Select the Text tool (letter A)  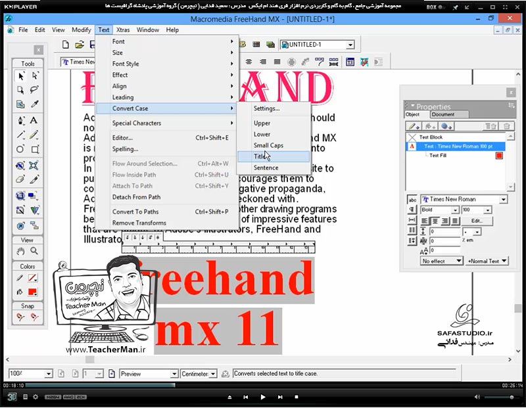(x=34, y=120)
